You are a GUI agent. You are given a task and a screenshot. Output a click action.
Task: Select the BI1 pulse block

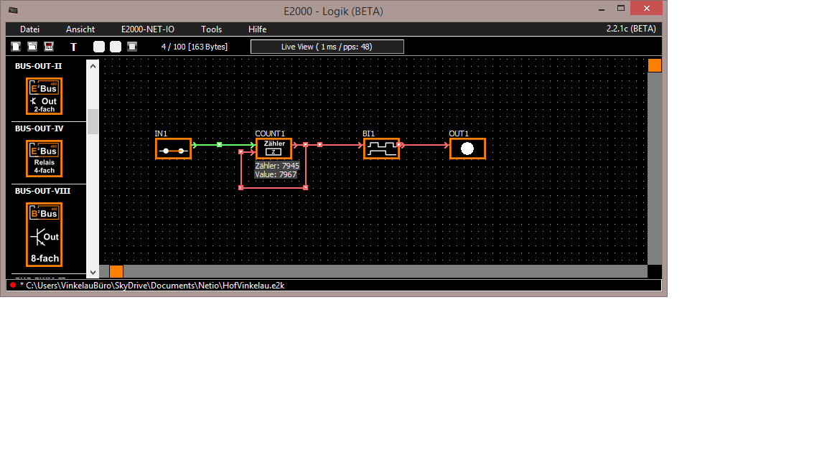coord(381,149)
